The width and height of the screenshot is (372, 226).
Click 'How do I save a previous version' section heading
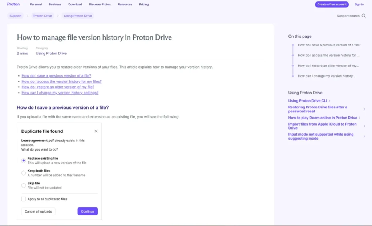[x=62, y=107]
